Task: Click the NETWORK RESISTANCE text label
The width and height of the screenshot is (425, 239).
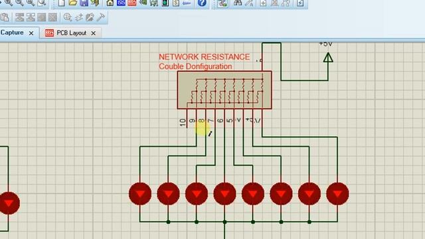Action: point(205,57)
